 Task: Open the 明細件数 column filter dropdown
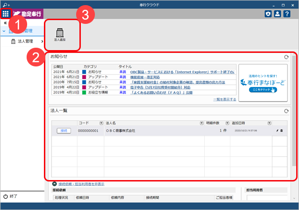pos(228,123)
